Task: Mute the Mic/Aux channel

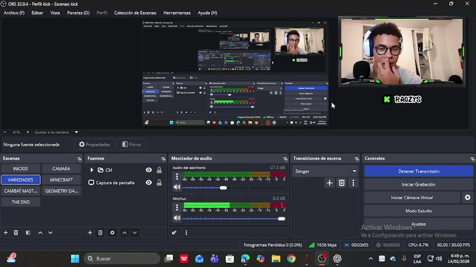Action: pos(177,218)
